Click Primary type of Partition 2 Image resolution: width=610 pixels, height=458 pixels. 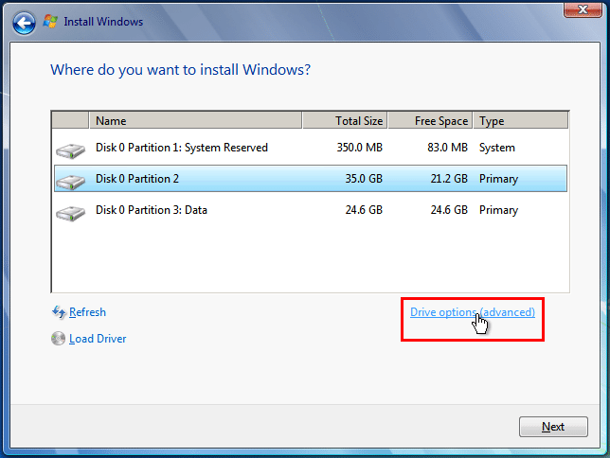pos(499,179)
